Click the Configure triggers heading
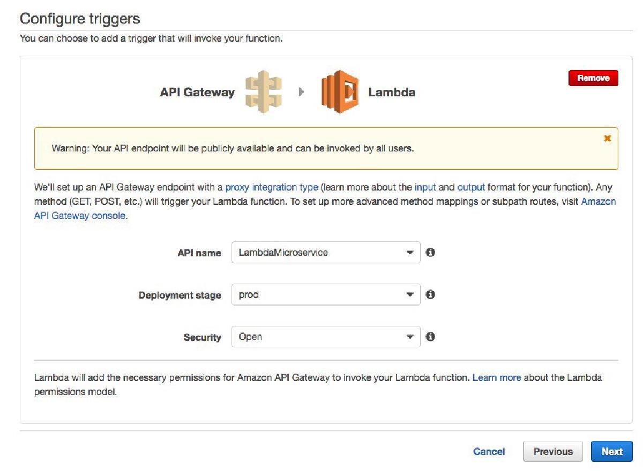This screenshot has width=643, height=472. [x=80, y=19]
